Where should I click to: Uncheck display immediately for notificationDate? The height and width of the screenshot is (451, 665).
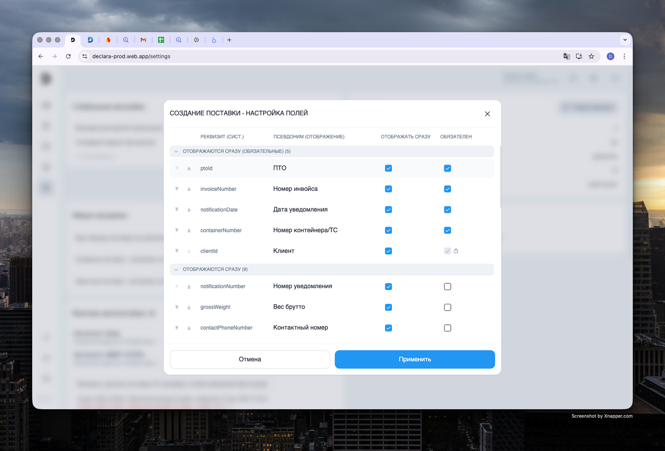click(389, 210)
